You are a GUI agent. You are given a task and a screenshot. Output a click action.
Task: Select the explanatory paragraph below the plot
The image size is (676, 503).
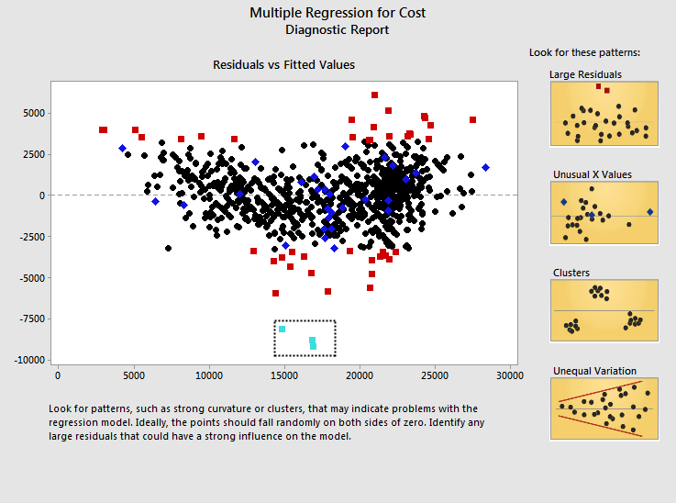click(x=264, y=422)
